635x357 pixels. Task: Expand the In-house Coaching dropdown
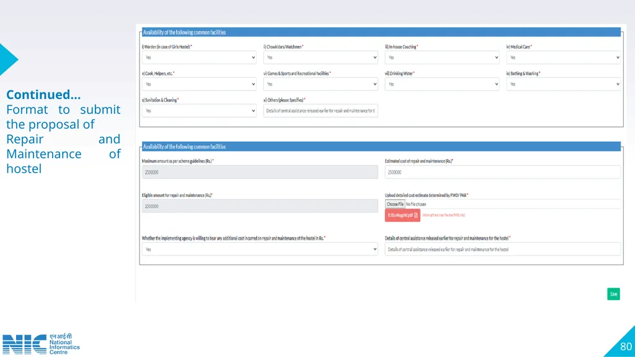click(442, 58)
